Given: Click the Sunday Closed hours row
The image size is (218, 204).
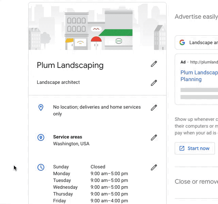Looking at the screenshot, I should 79,167.
